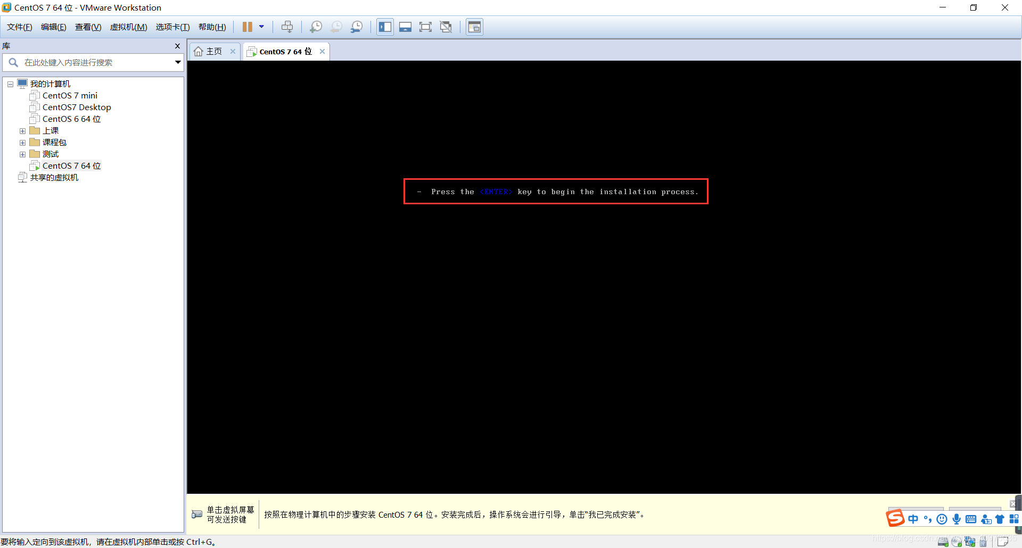
Task: Close the CentOS 7 64 位 tab
Action: (322, 52)
